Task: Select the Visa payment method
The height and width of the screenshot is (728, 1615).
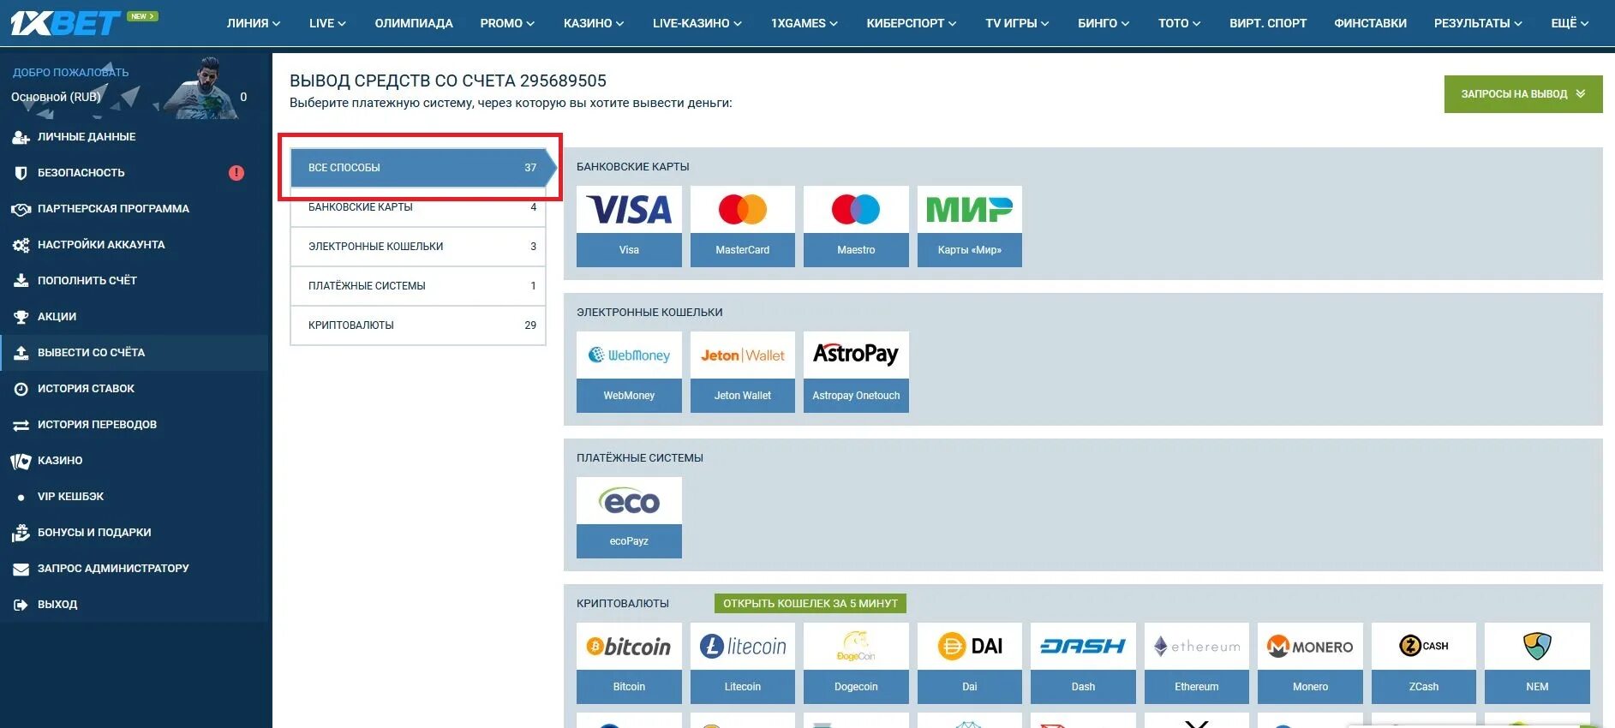Action: click(629, 226)
